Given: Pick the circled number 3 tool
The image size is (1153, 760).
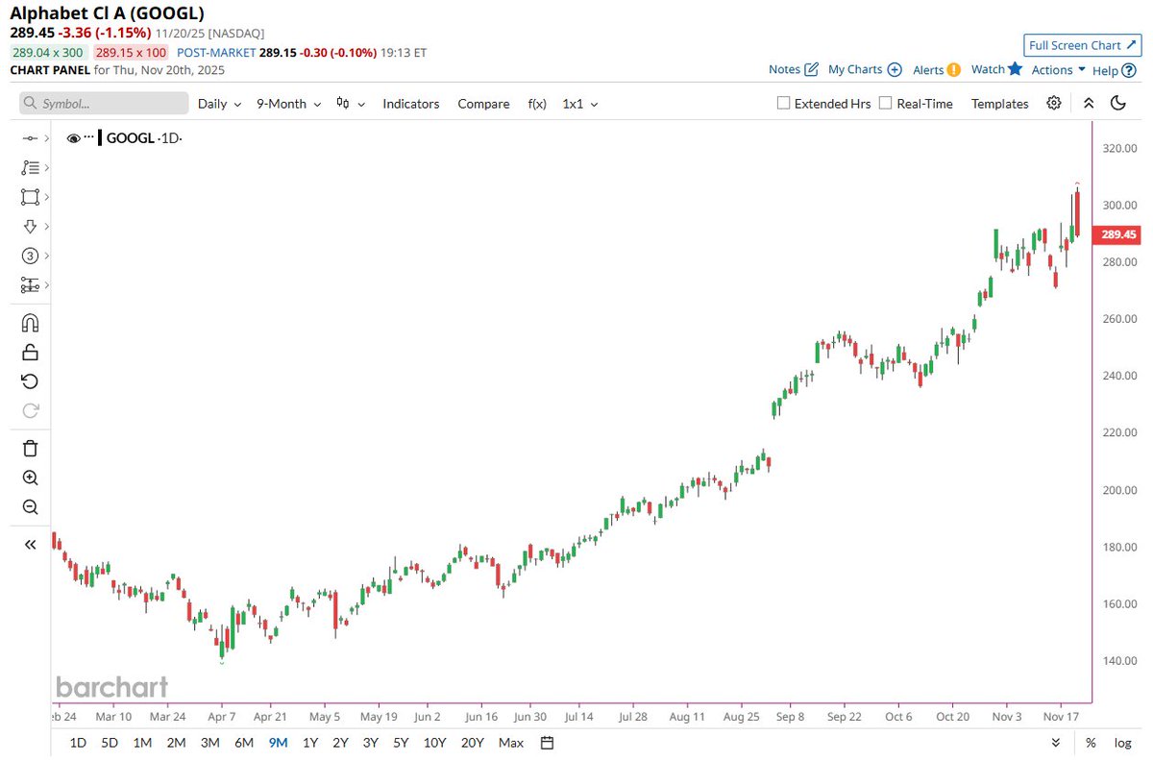Looking at the screenshot, I should [30, 256].
